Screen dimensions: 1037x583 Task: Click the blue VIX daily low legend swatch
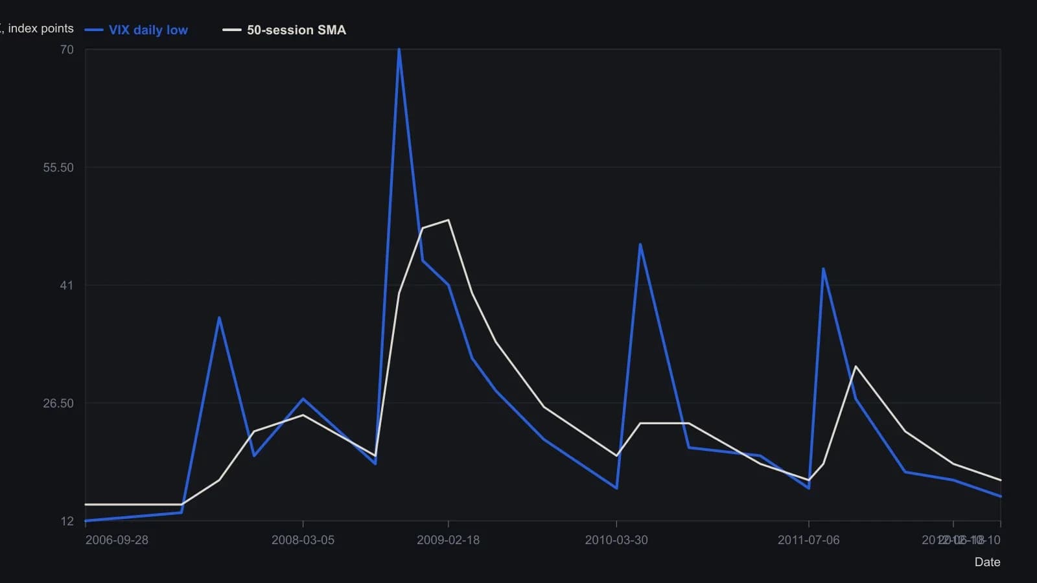point(94,30)
